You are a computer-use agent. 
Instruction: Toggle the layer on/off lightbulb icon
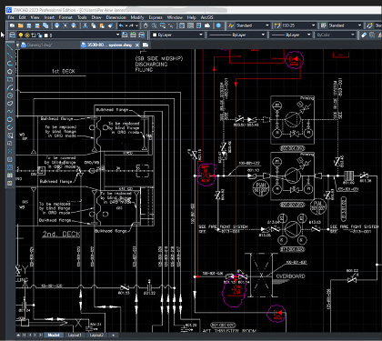click(x=21, y=35)
